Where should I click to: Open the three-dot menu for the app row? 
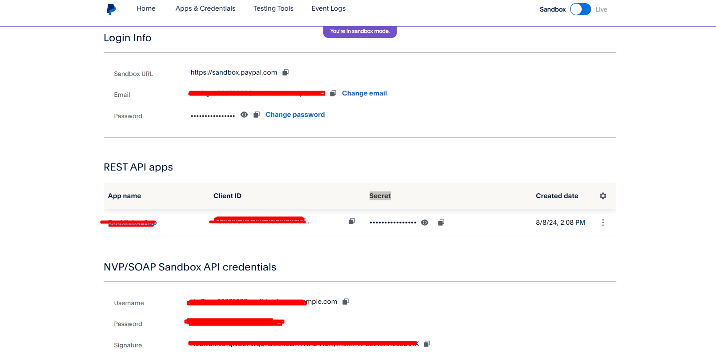[603, 223]
